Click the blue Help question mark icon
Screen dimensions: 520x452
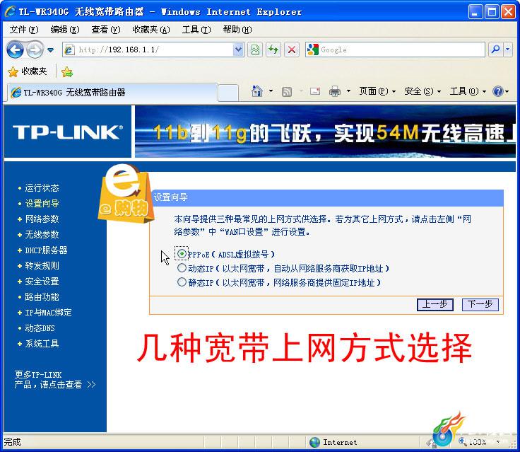[498, 91]
